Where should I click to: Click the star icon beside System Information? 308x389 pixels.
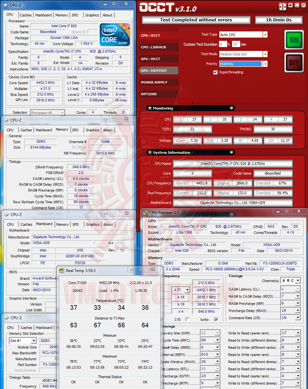click(150, 152)
